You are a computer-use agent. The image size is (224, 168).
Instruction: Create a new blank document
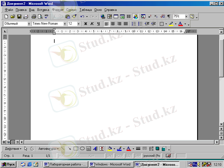click(6, 17)
